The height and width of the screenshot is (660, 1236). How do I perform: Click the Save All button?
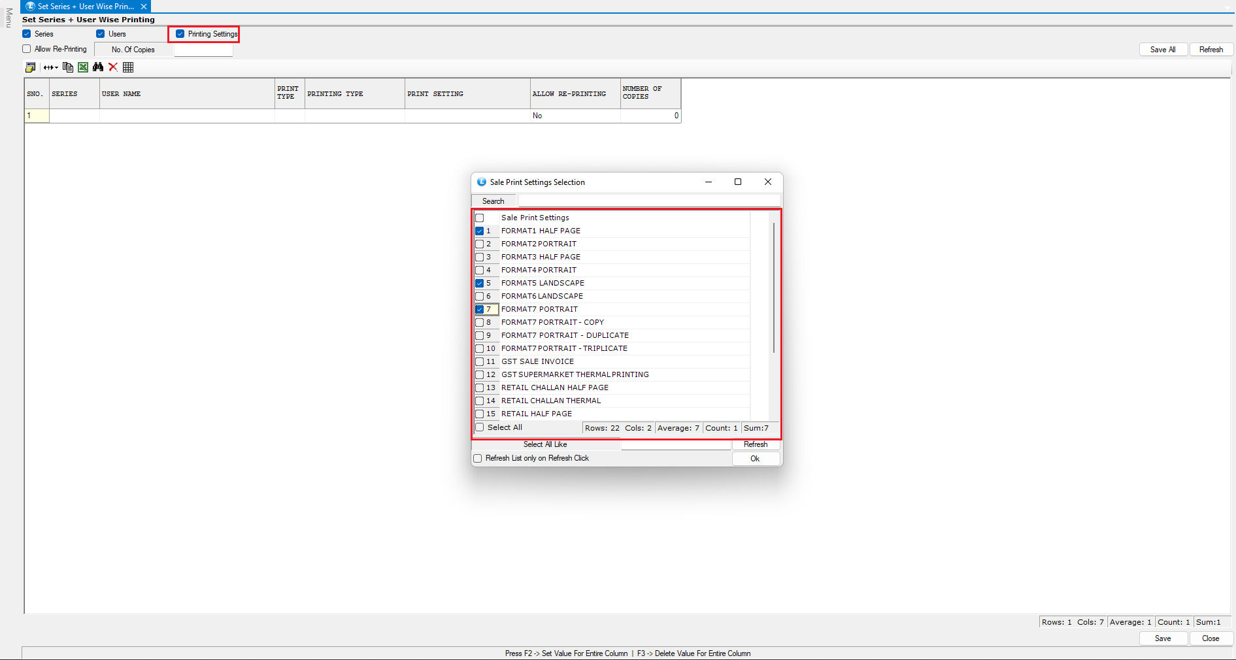[x=1162, y=50]
